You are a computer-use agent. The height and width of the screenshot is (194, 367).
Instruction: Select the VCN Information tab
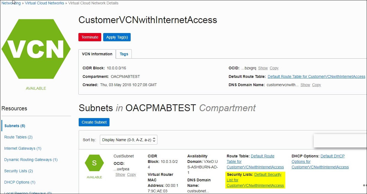coord(97,54)
